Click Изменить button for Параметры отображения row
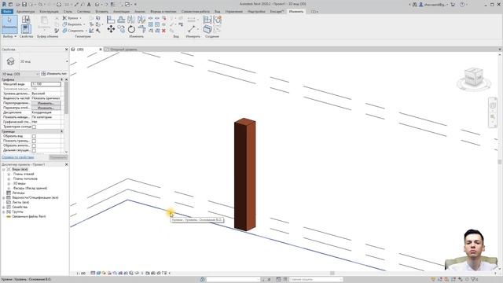 [46, 108]
